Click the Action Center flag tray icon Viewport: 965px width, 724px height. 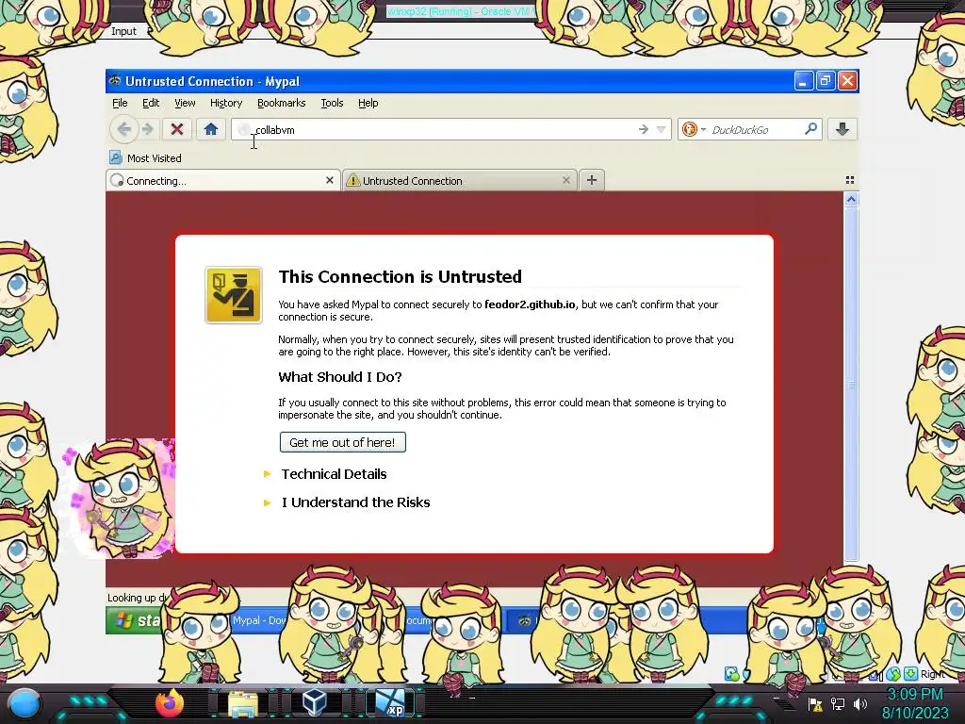pos(815,703)
